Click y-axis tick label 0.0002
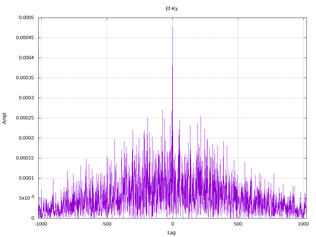Image resolution: width=316 pixels, height=237 pixels. tap(27, 138)
